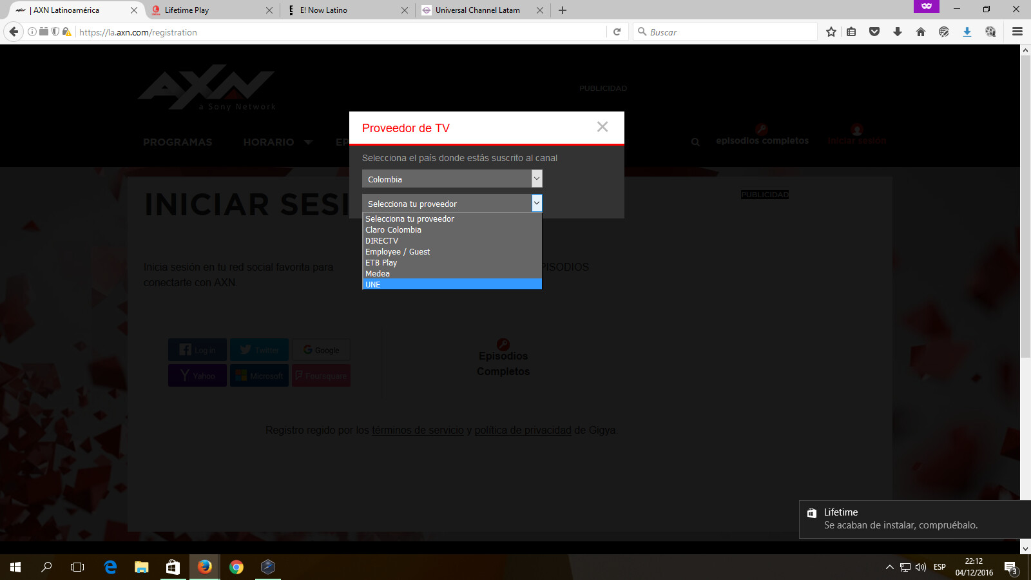
Task: Reload the current page
Action: point(617,32)
